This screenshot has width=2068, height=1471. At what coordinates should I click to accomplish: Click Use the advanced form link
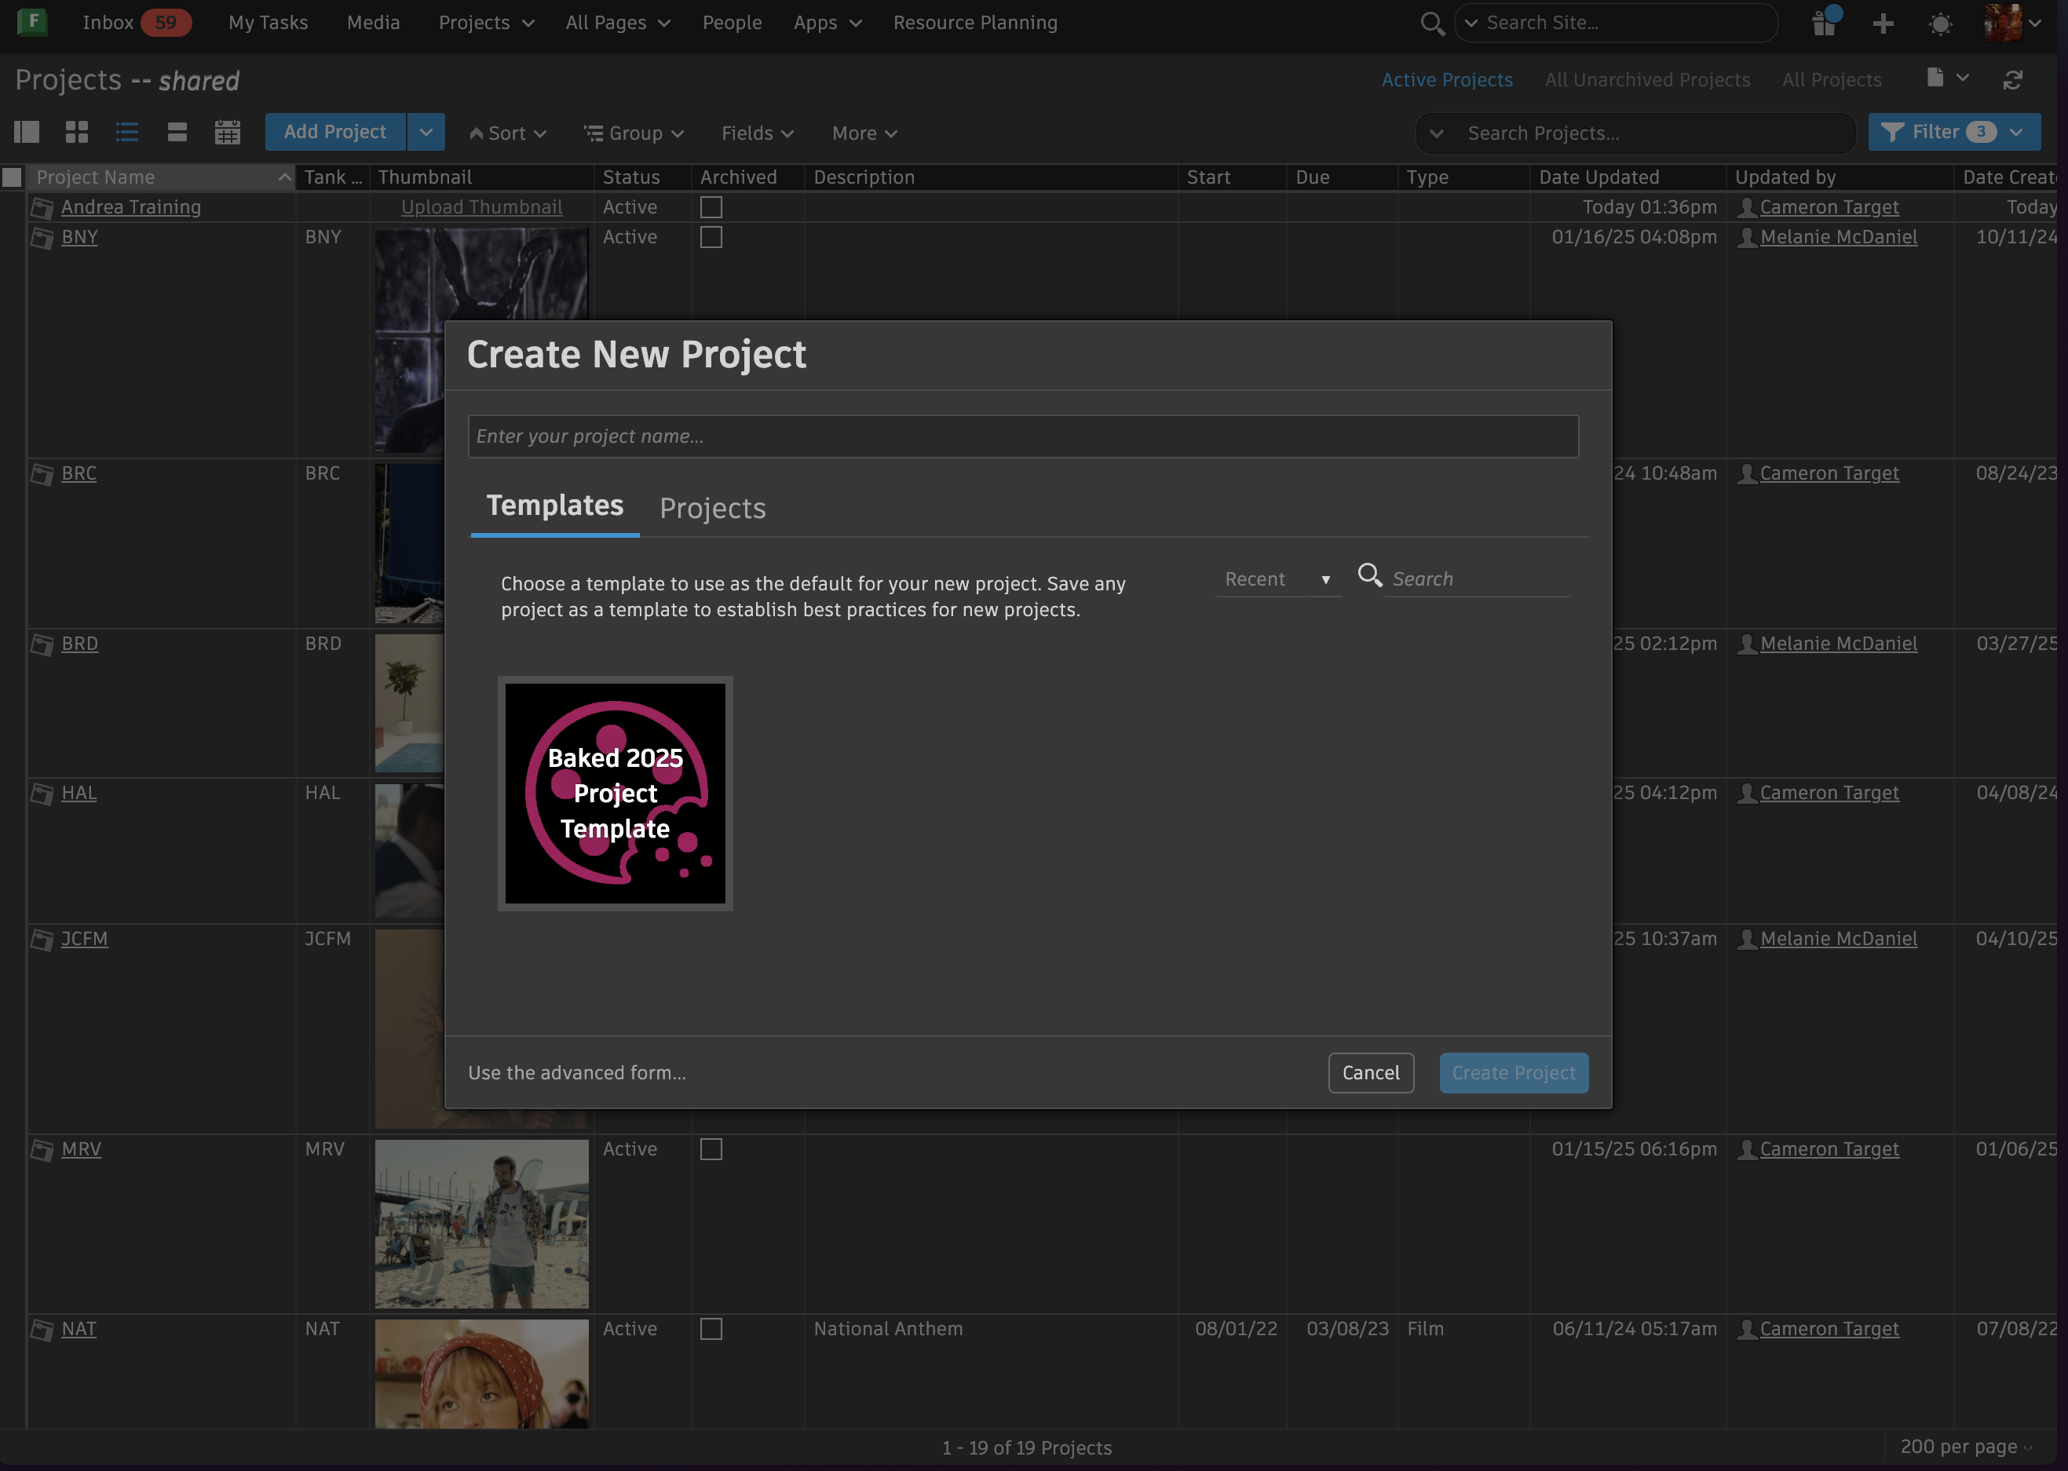click(x=576, y=1072)
